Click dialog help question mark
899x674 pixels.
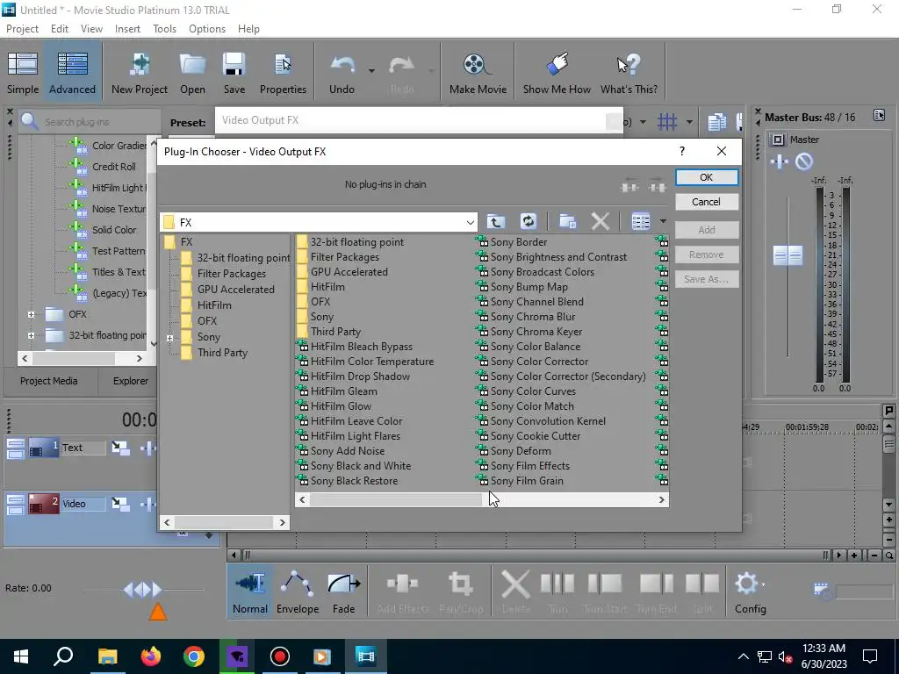click(x=681, y=151)
